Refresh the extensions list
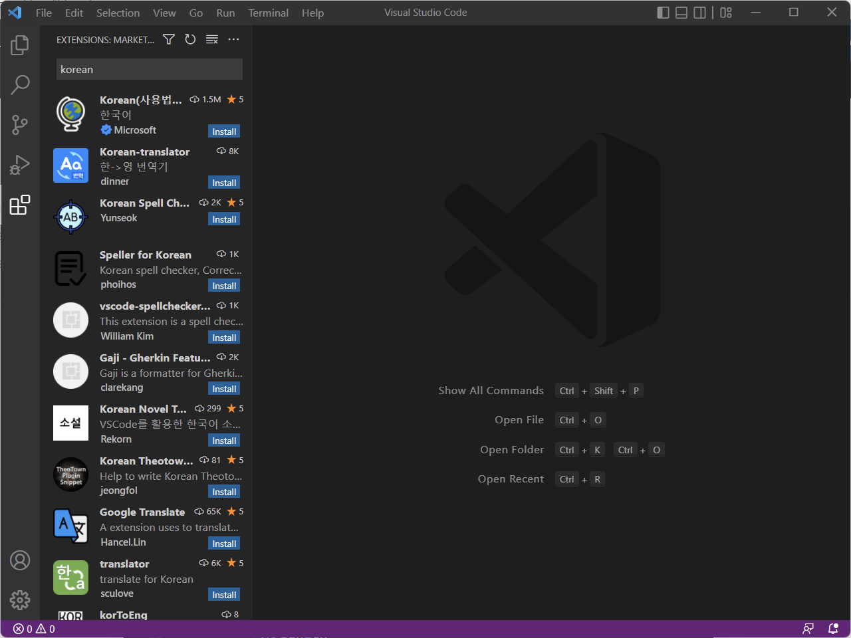 coord(190,40)
